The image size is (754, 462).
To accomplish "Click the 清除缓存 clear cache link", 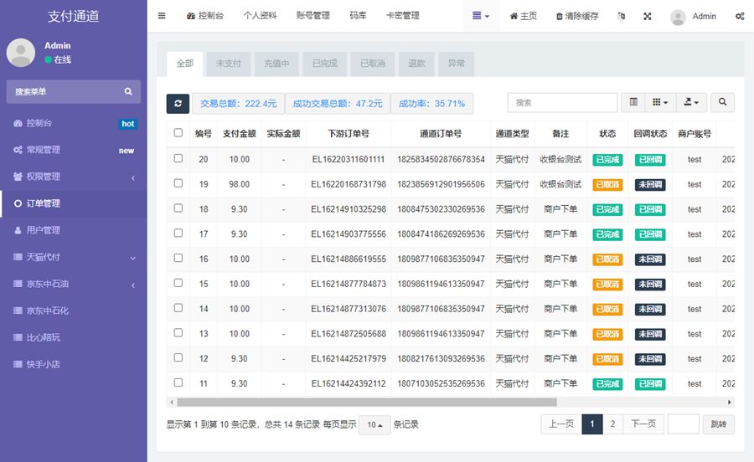I will point(577,16).
